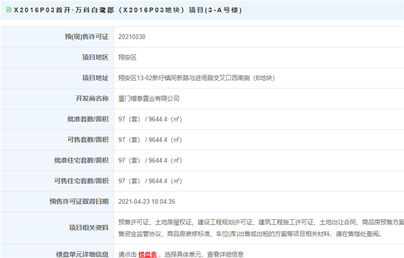The width and height of the screenshot is (404, 258).
Task: Click the 批准套数/面积 label
Action: click(x=88, y=120)
